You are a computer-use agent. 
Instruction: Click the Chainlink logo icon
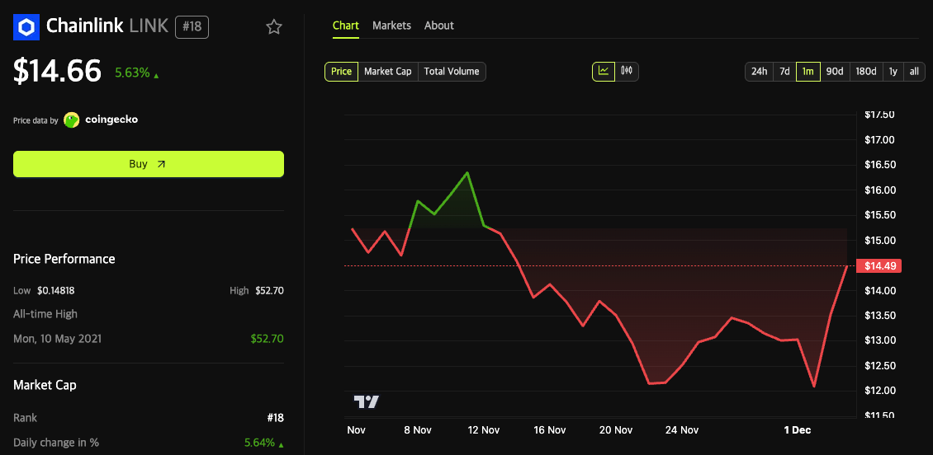(26, 27)
